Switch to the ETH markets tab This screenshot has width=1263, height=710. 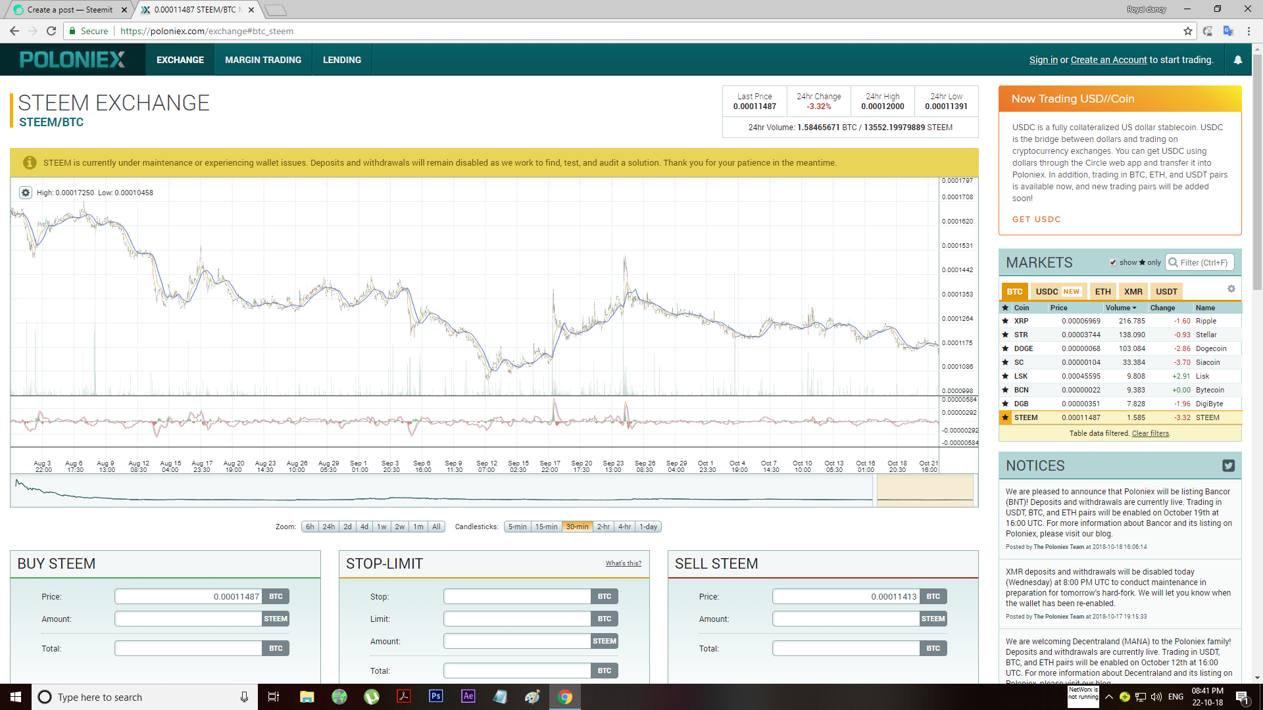click(x=1102, y=291)
